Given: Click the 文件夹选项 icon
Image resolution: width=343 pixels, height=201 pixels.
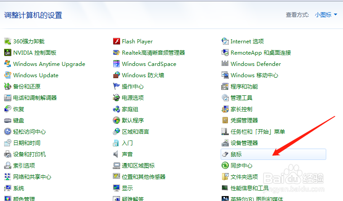Looking at the screenshot, I should click(x=225, y=177).
